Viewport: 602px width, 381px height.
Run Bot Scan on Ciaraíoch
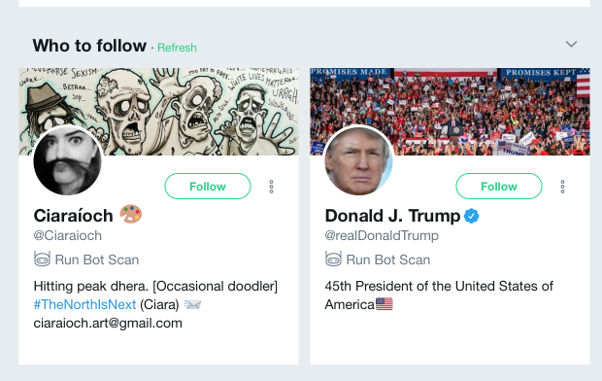(97, 260)
